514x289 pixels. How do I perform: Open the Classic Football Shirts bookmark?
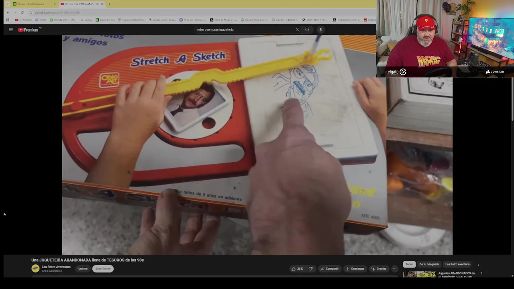pos(131,20)
